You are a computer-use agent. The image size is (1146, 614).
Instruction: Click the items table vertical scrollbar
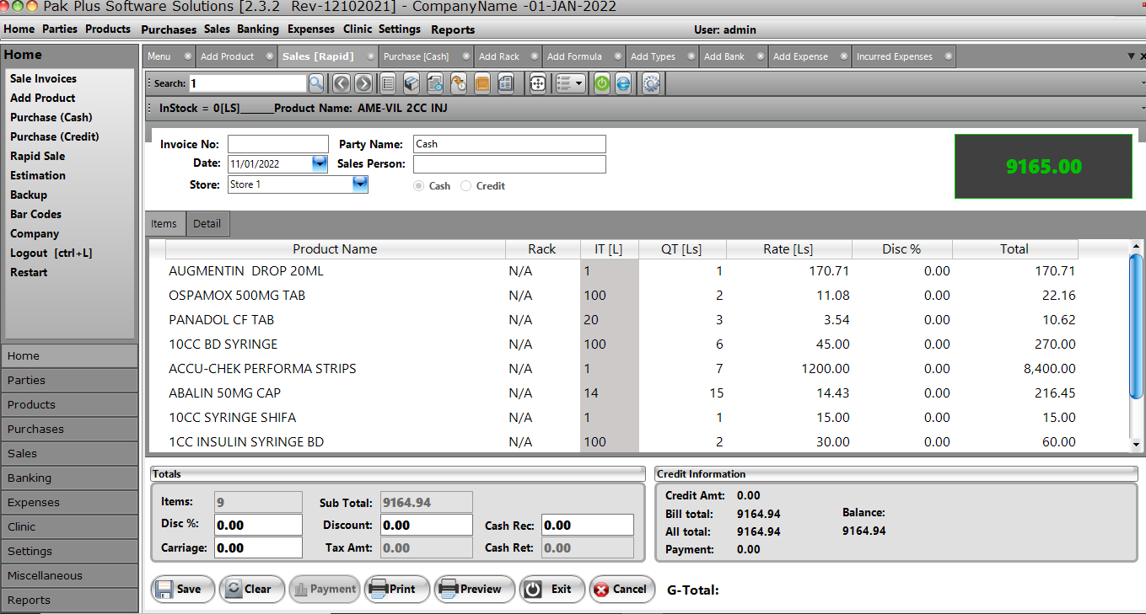point(1137,325)
